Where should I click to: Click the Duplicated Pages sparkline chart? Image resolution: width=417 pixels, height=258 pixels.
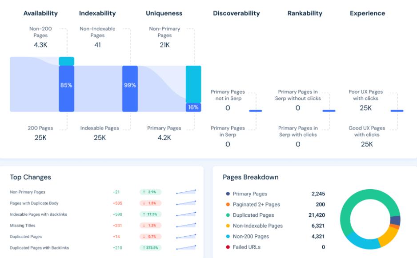click(186, 237)
